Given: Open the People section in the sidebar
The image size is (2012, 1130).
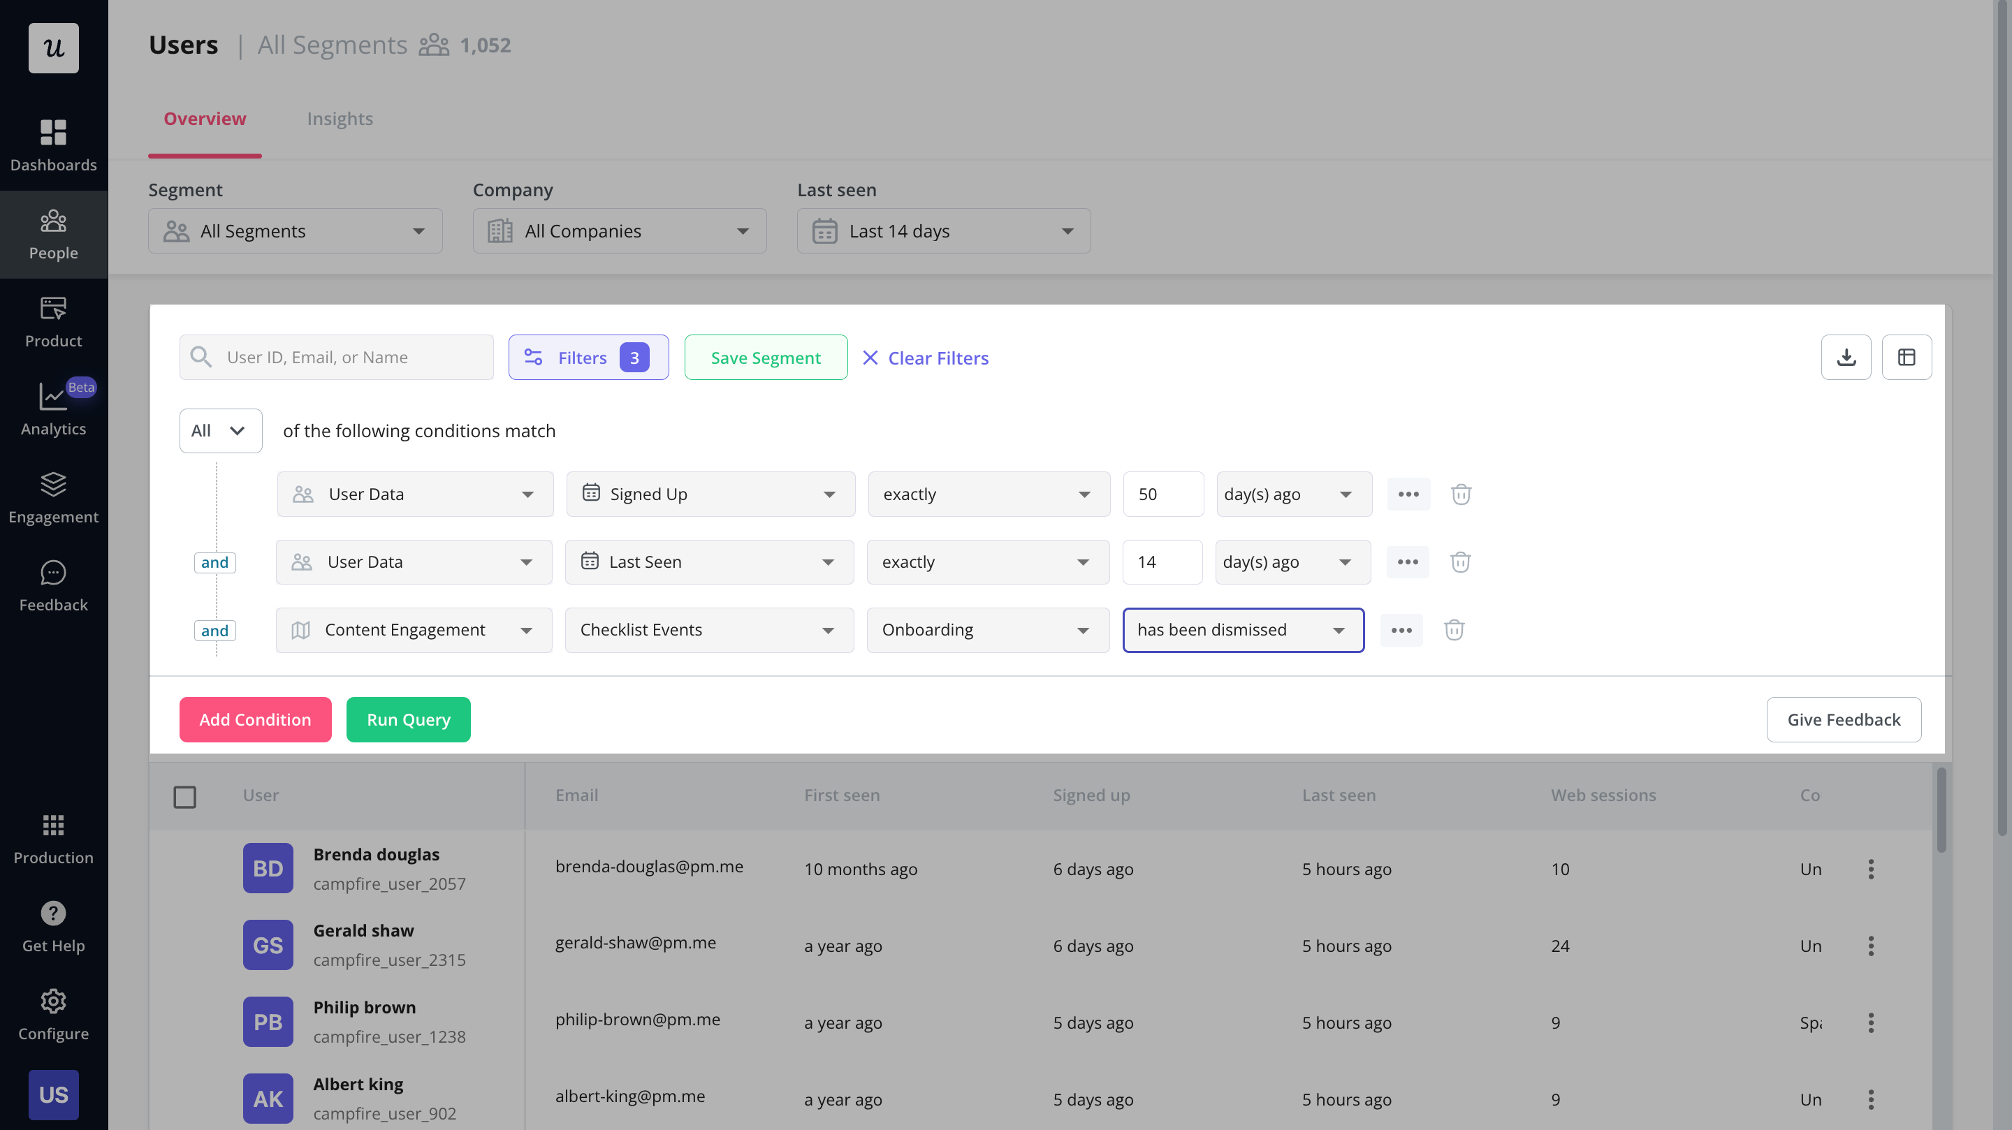Looking at the screenshot, I should click(53, 233).
